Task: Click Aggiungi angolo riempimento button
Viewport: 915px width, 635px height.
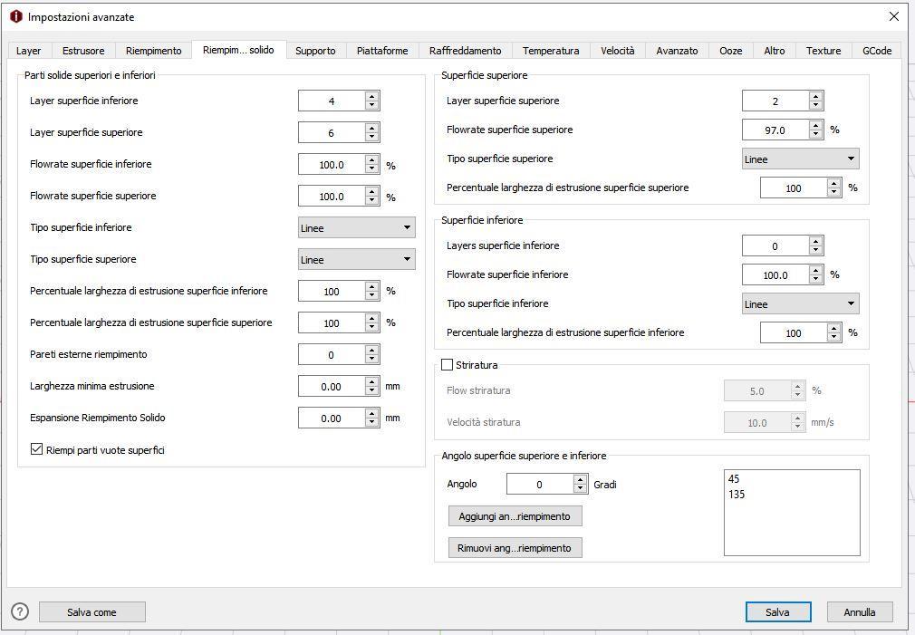Action: [x=515, y=516]
